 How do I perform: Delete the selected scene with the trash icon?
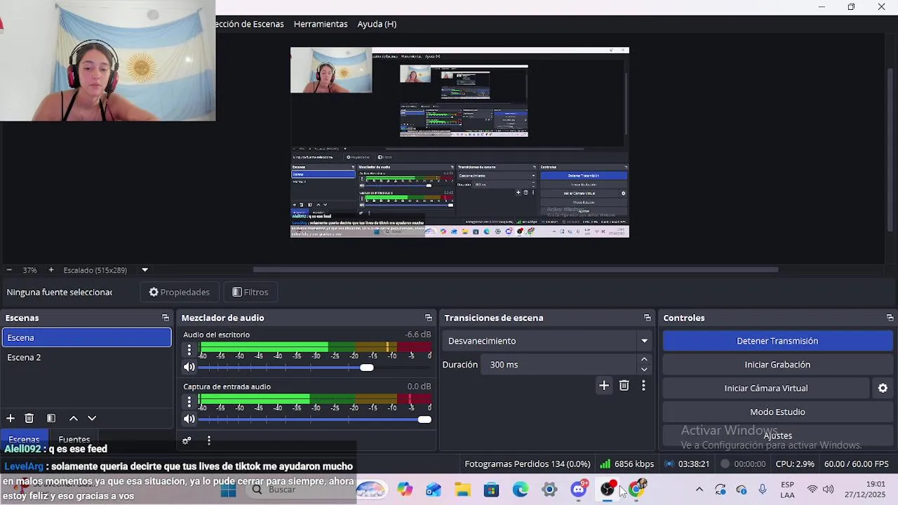pyautogui.click(x=29, y=418)
